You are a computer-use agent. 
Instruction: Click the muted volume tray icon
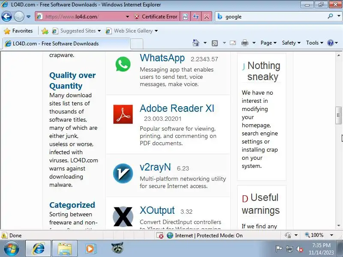pos(299,249)
